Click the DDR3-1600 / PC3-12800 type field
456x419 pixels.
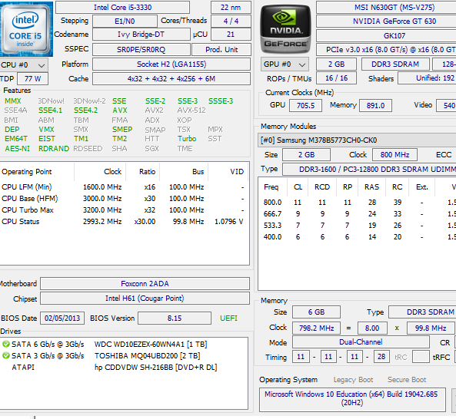tap(369, 169)
